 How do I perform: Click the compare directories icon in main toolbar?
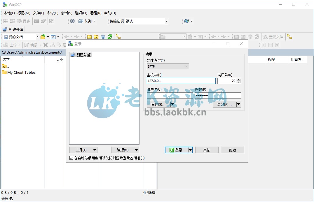point(6,21)
